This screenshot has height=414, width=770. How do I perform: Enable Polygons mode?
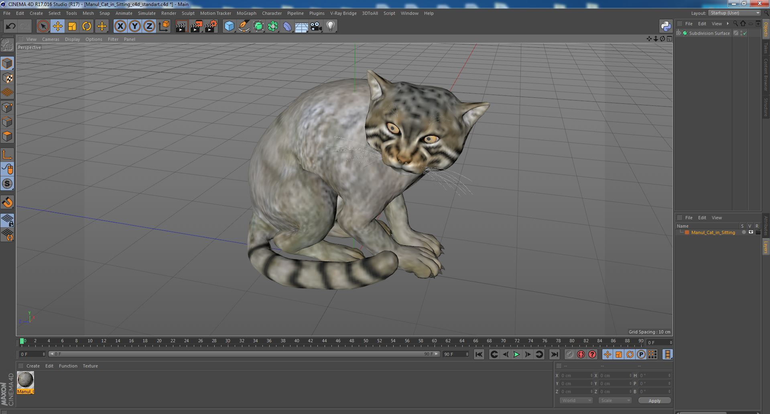coord(7,136)
